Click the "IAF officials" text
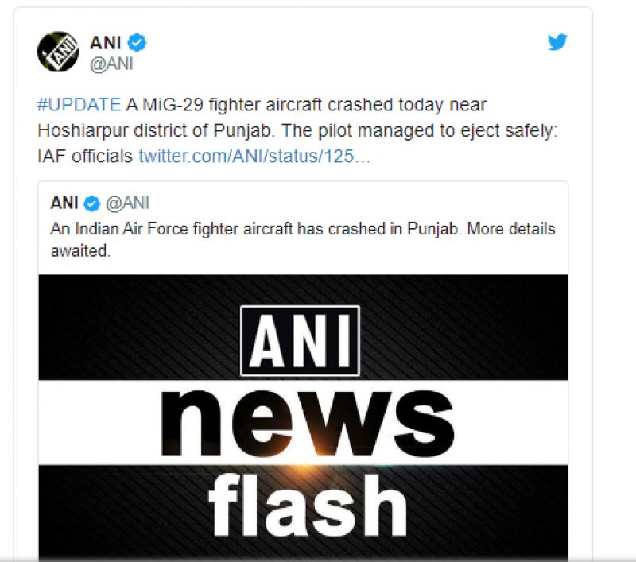Image resolution: width=636 pixels, height=562 pixels. [85, 156]
